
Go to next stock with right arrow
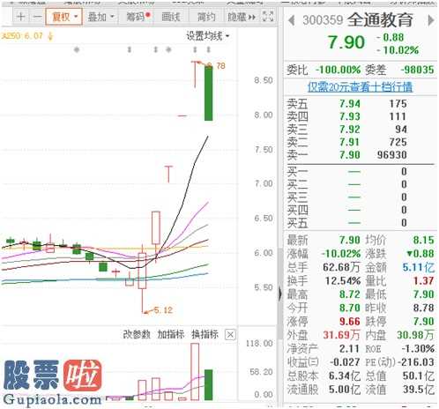point(430,20)
